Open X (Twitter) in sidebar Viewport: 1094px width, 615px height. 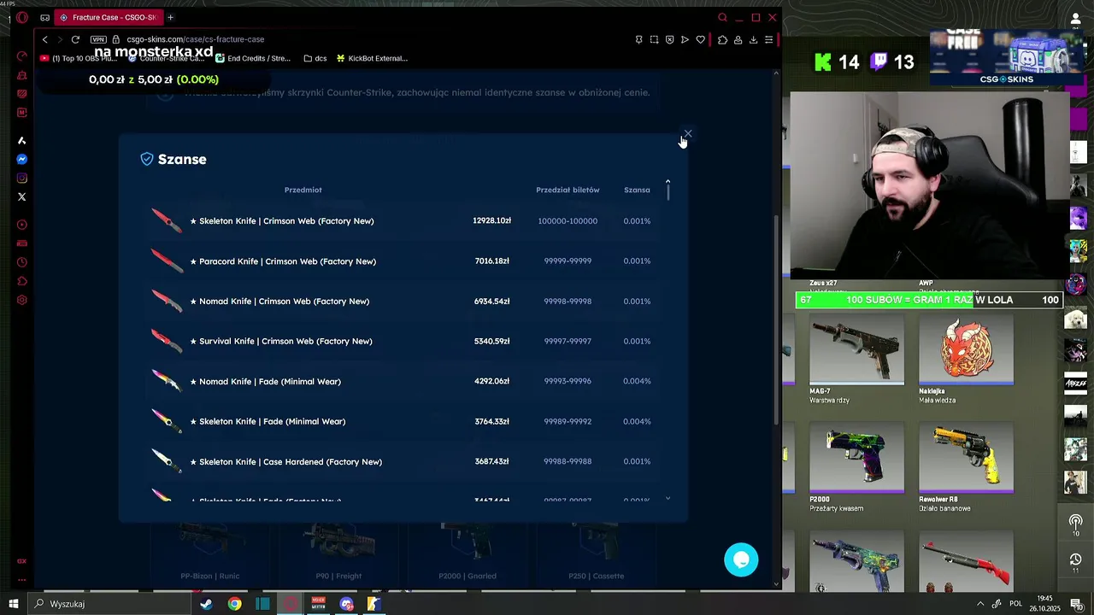coord(22,197)
